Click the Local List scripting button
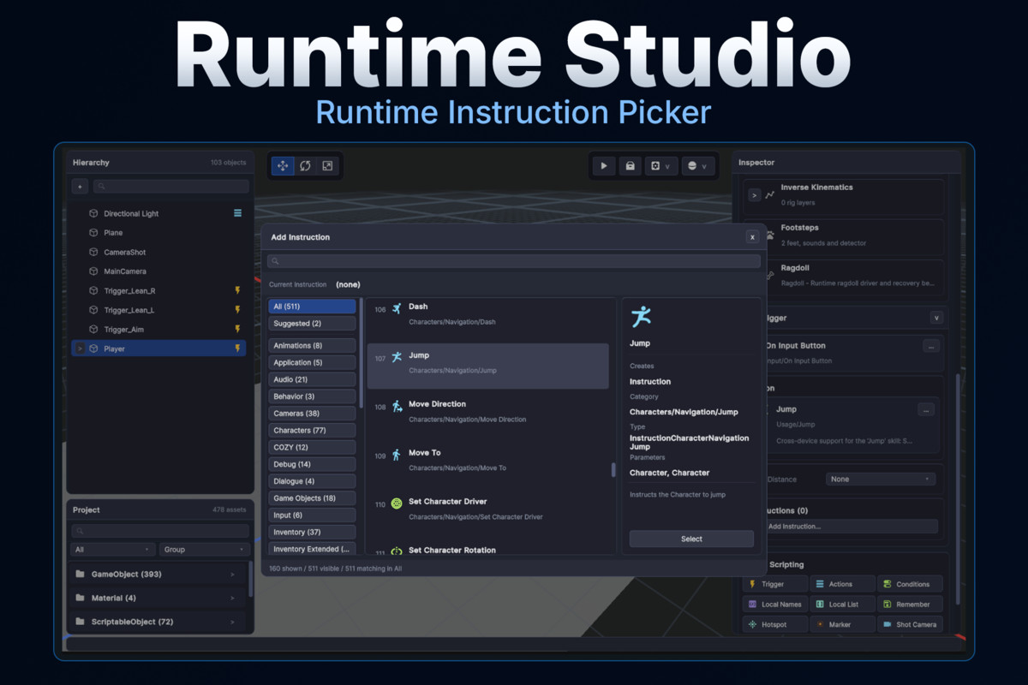The height and width of the screenshot is (685, 1028). (843, 605)
